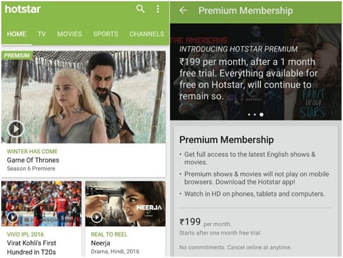
Task: Switch to the MOVIES tab
Action: [70, 34]
